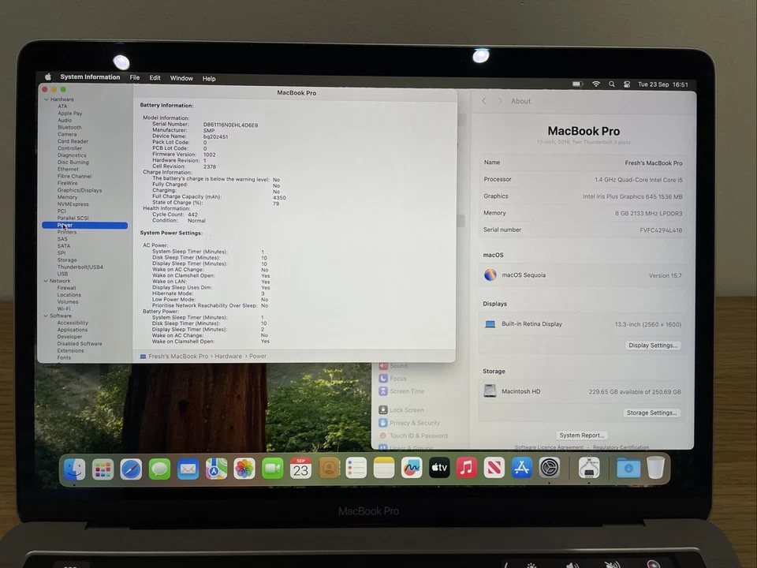
Task: Open the Help menu
Action: (x=209, y=79)
